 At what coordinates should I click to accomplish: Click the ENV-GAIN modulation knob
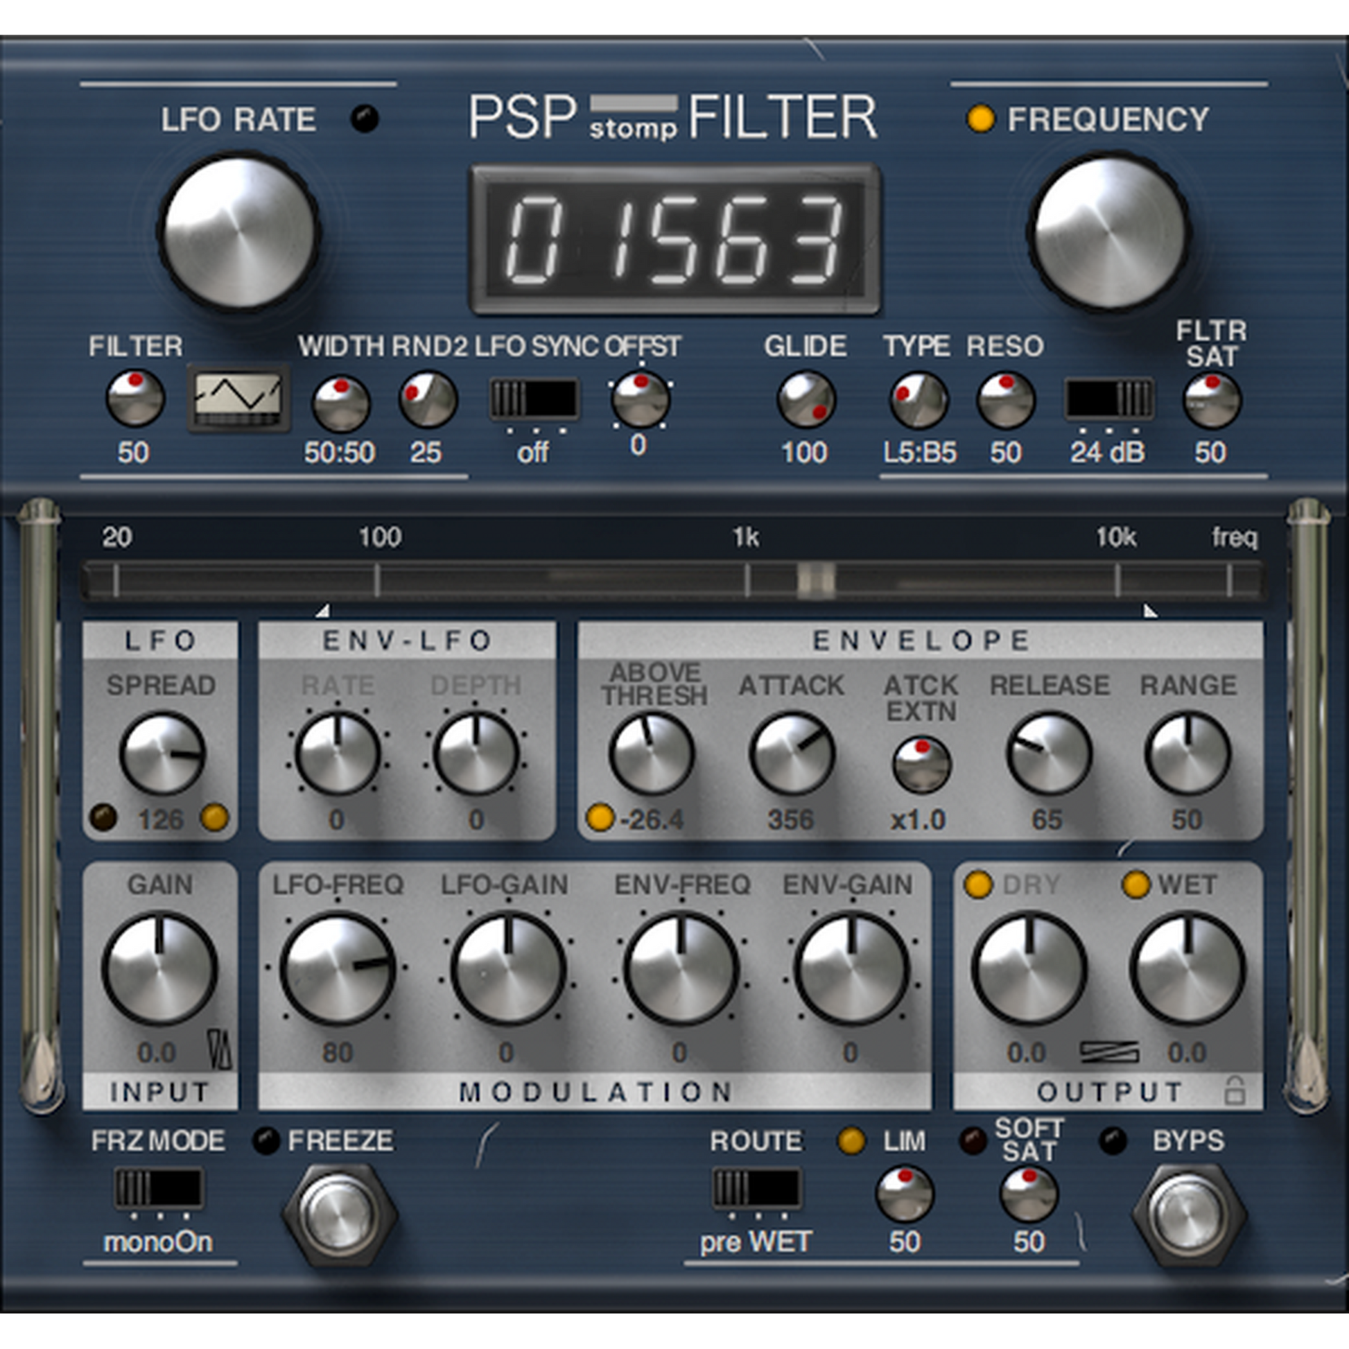coord(852,968)
